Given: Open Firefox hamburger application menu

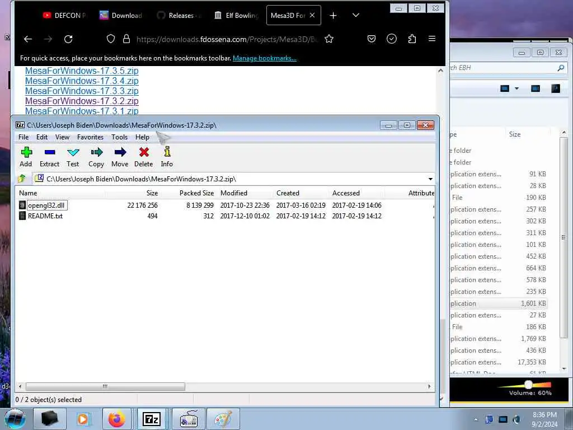Looking at the screenshot, I should pyautogui.click(x=432, y=39).
